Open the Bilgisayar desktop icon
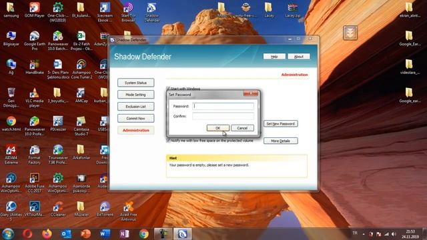The width and height of the screenshot is (427, 240). 11,39
